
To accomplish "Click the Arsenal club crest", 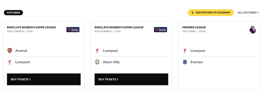I will pyautogui.click(x=10, y=51).
